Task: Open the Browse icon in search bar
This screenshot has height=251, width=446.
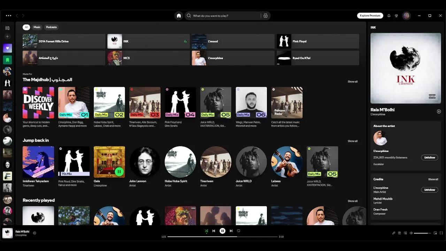Action: point(266,16)
